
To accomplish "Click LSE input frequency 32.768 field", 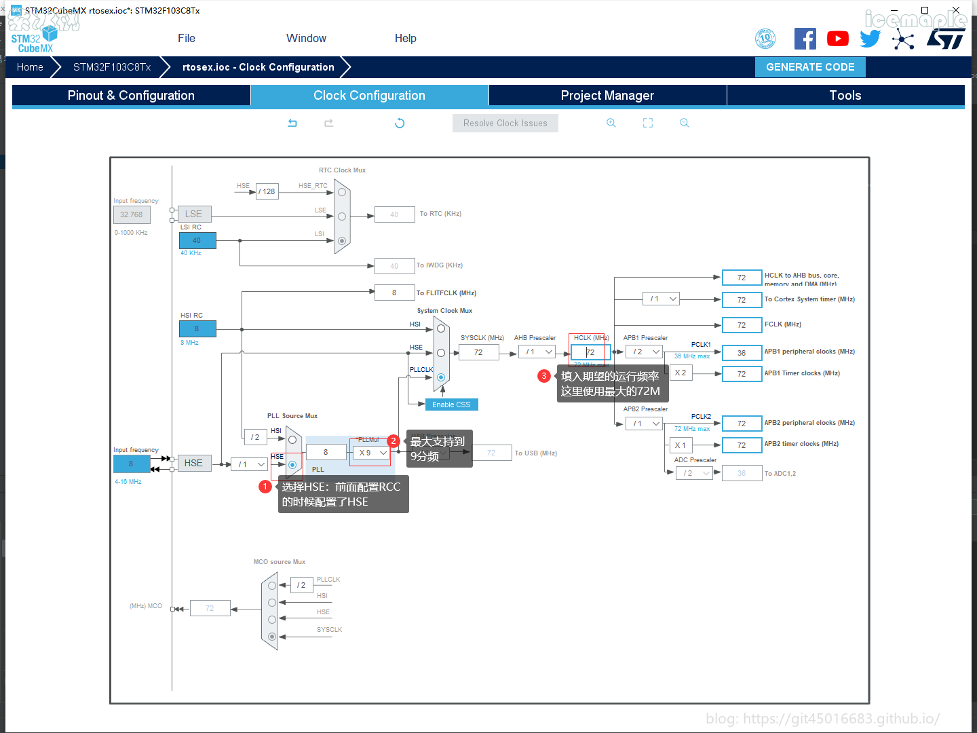I will tap(132, 214).
